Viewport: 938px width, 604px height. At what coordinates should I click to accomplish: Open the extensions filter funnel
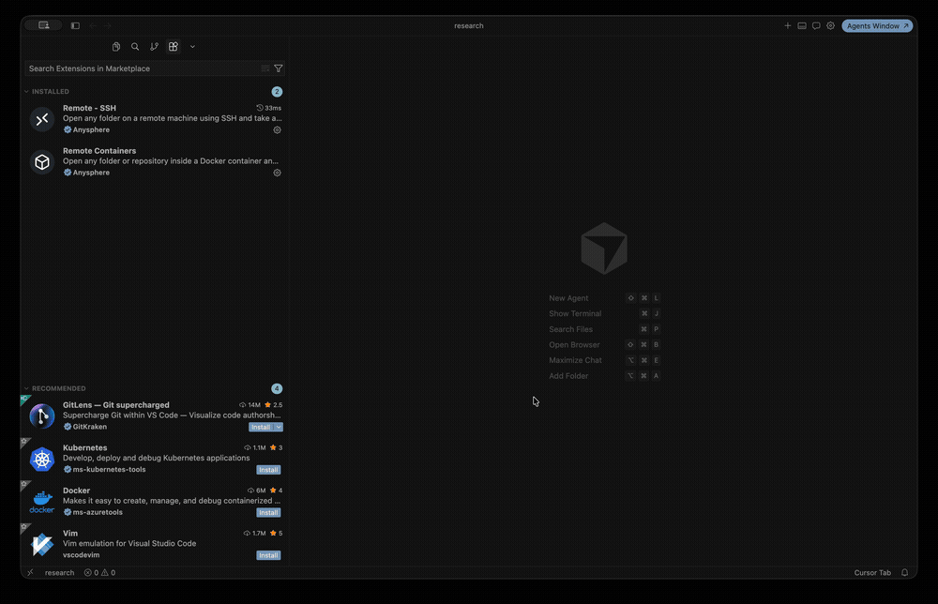coord(279,68)
